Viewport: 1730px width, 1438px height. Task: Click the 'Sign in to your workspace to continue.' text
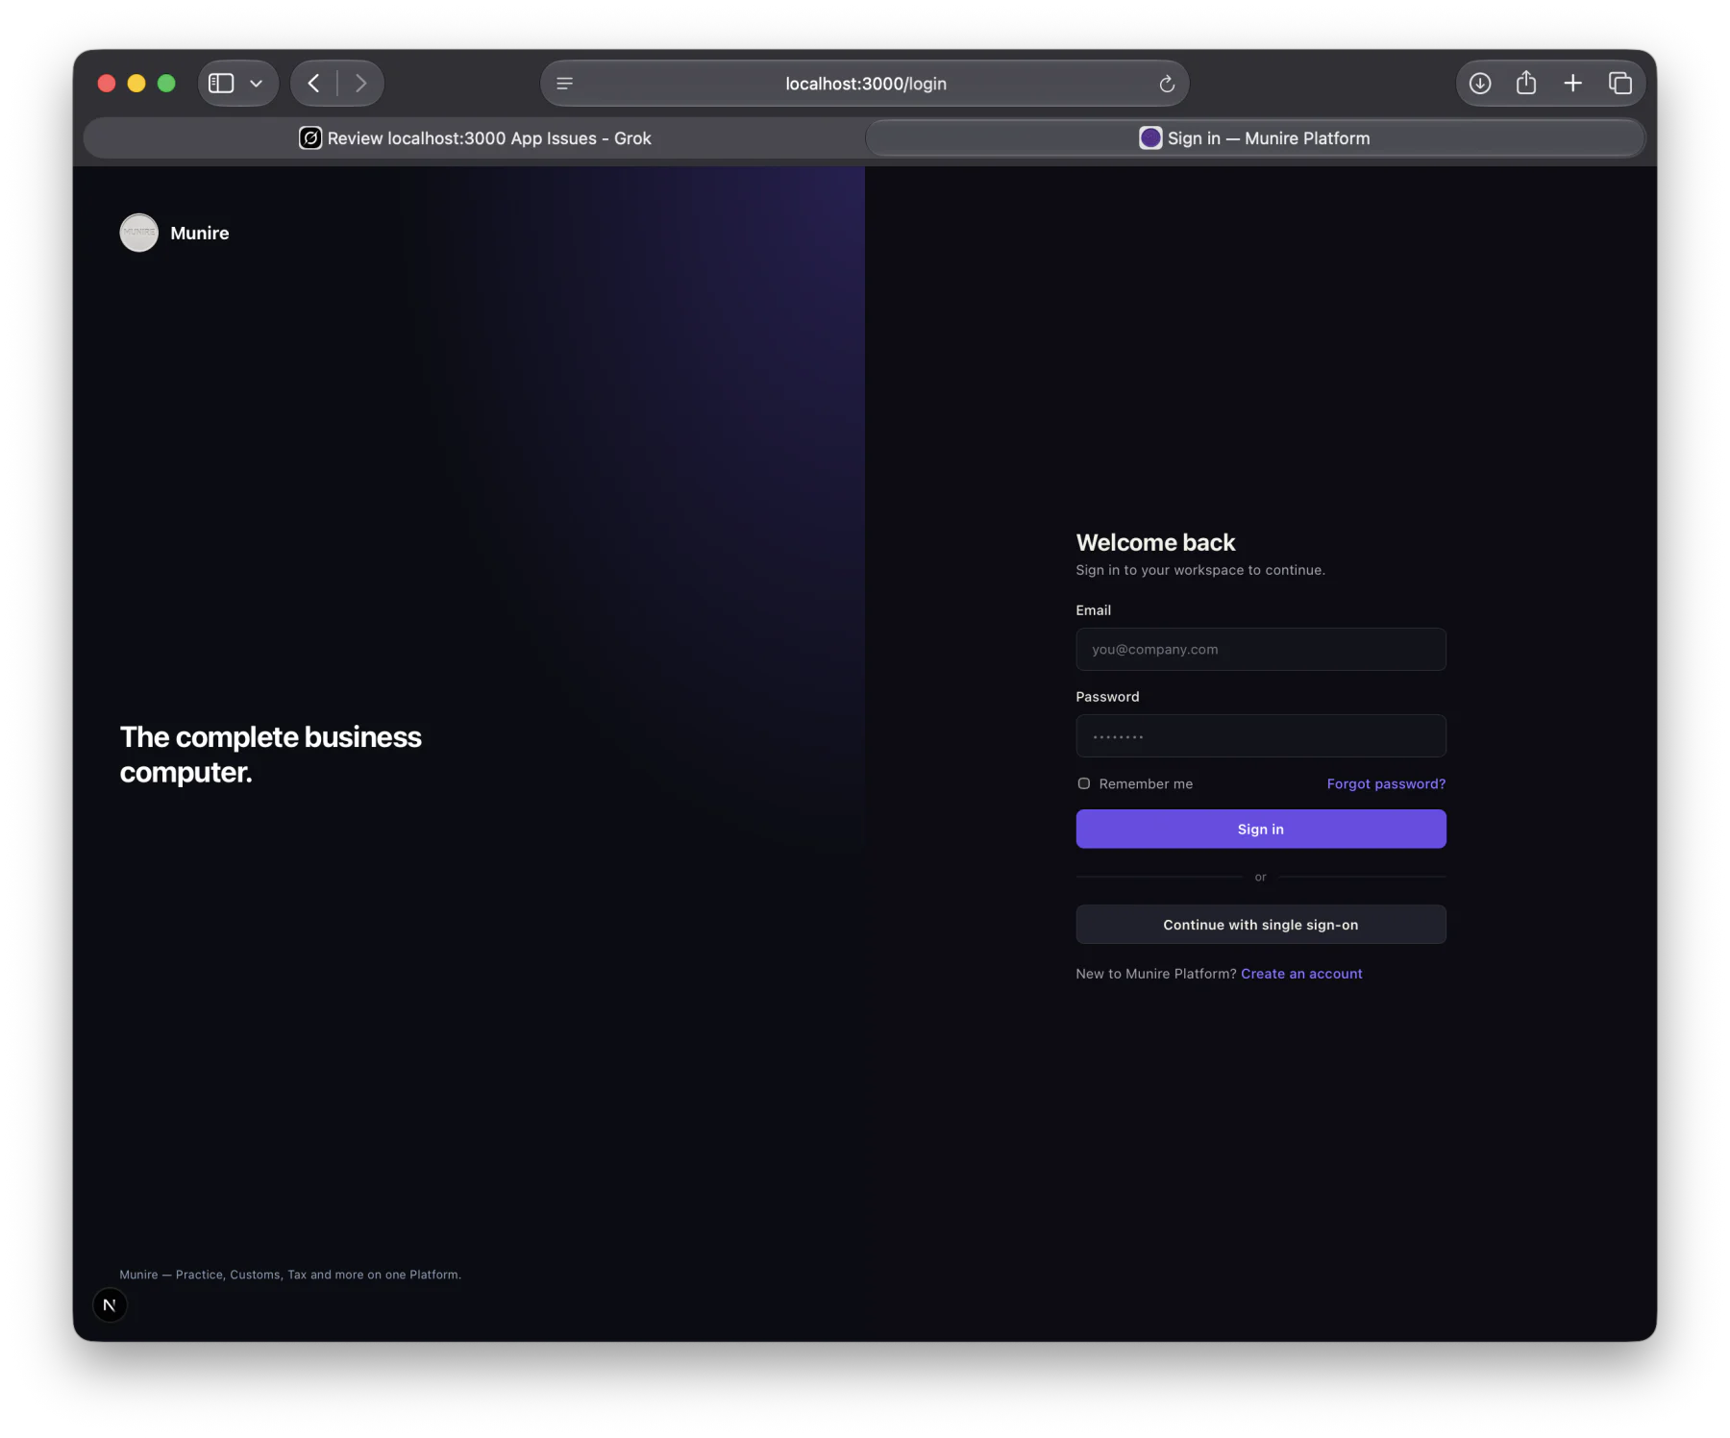coord(1200,570)
